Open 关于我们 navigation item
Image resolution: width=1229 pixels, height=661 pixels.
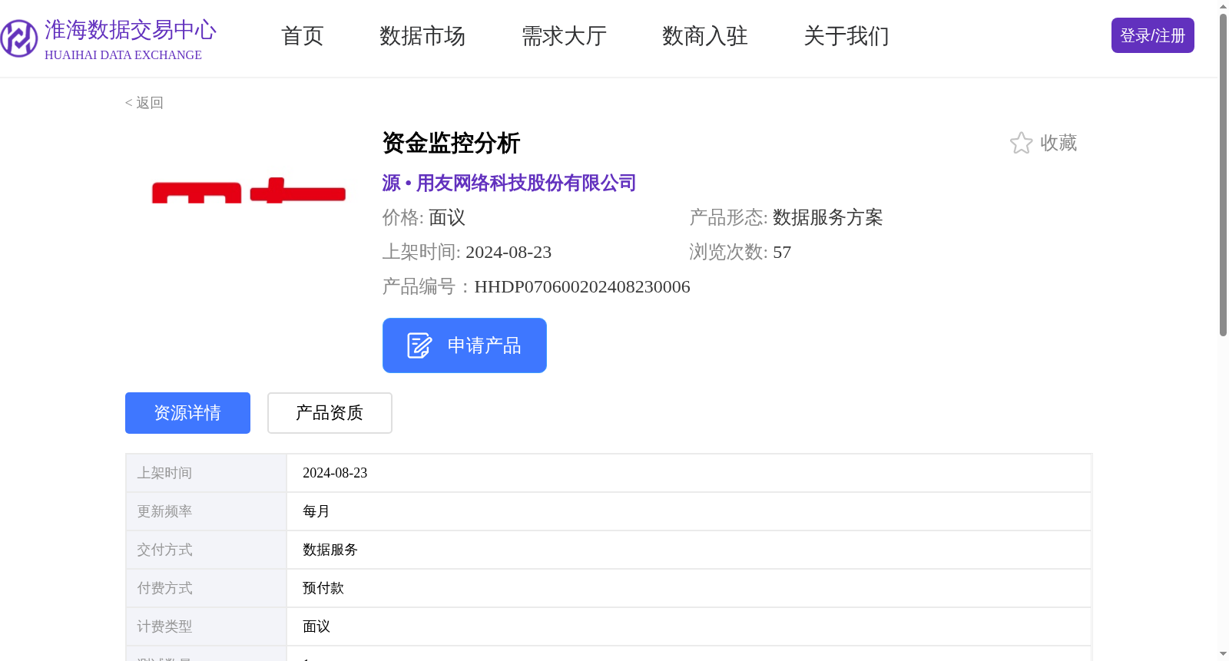tap(846, 35)
